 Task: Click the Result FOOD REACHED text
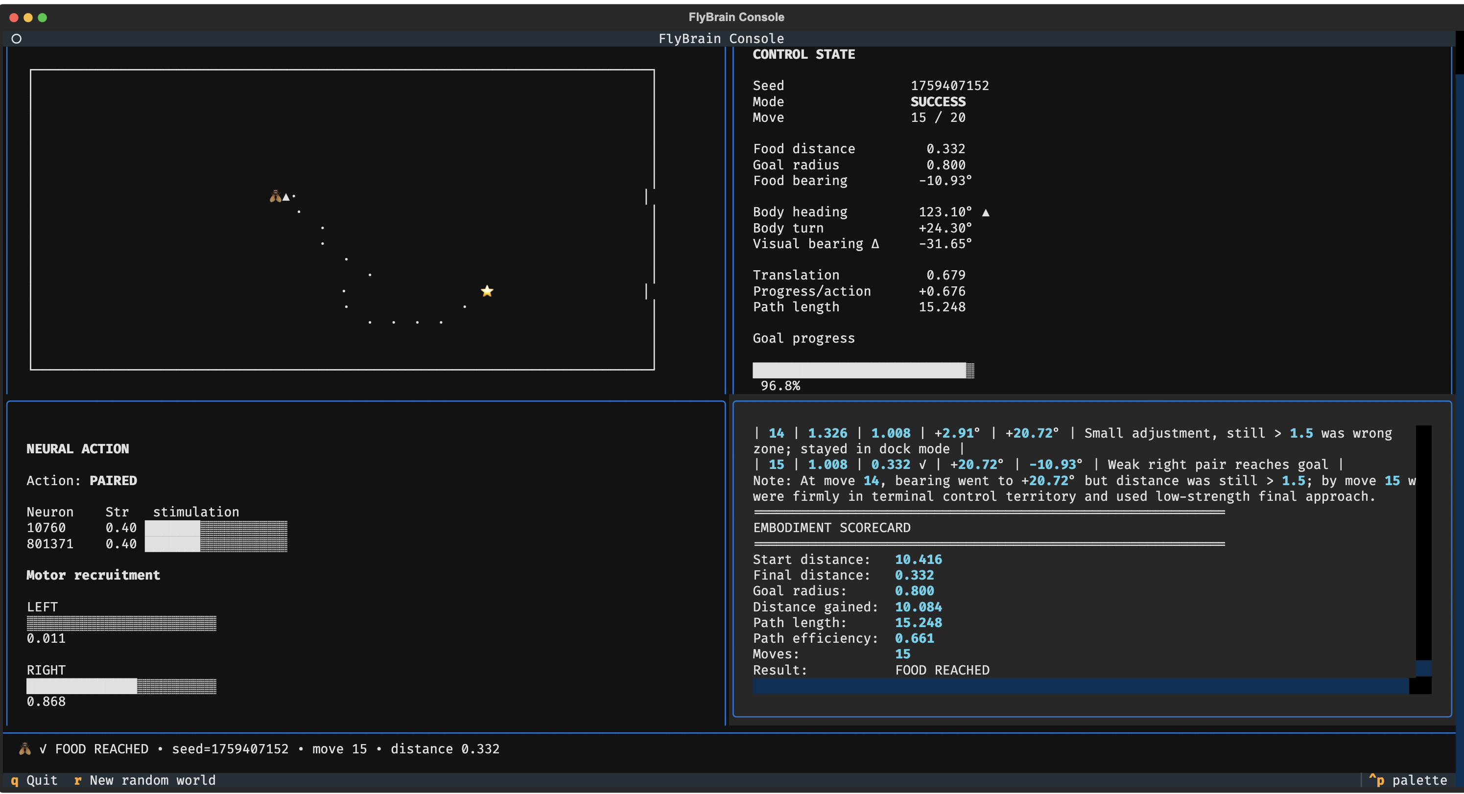(x=942, y=670)
